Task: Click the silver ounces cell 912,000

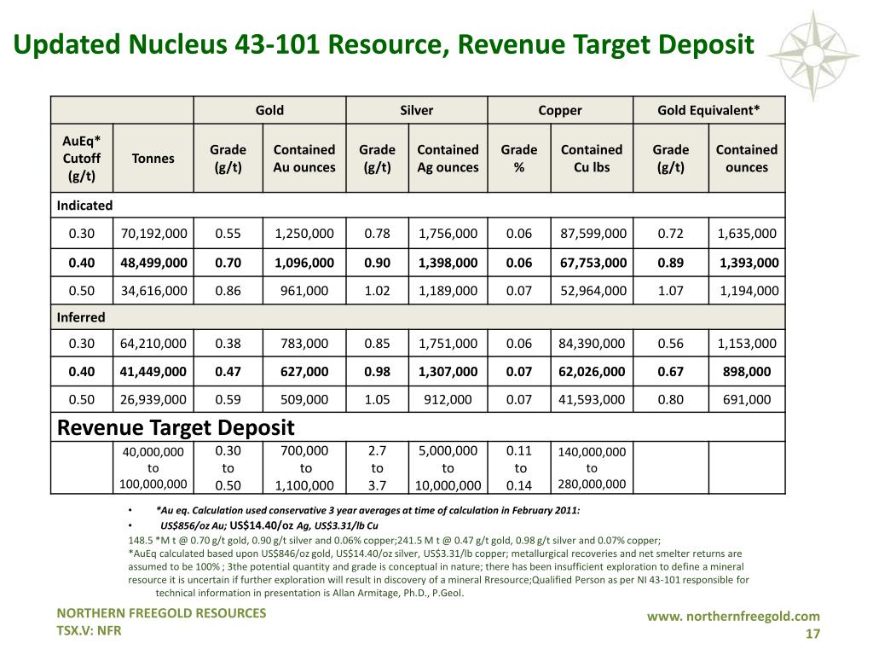Action: pos(448,399)
